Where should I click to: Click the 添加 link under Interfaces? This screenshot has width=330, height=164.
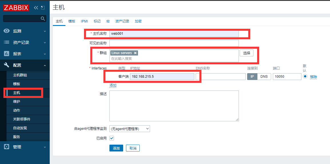click(x=113, y=85)
